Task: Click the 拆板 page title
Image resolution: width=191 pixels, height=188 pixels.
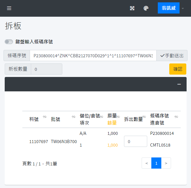Action: coord(13,26)
